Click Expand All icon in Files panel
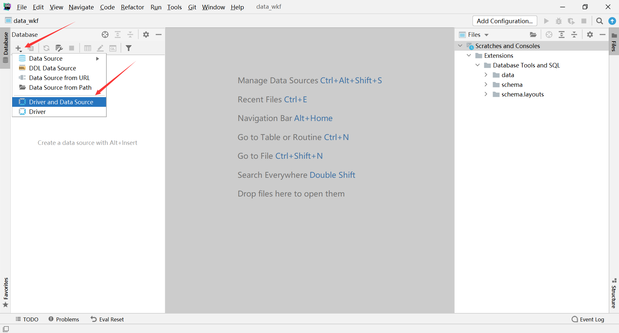 [562, 35]
